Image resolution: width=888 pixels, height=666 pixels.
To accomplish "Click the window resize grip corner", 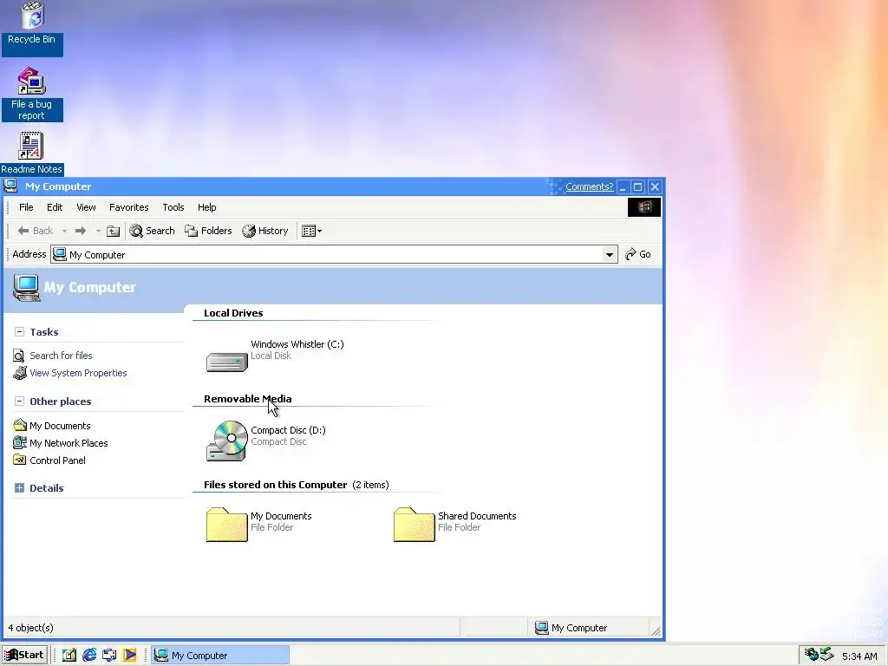I will tap(656, 631).
